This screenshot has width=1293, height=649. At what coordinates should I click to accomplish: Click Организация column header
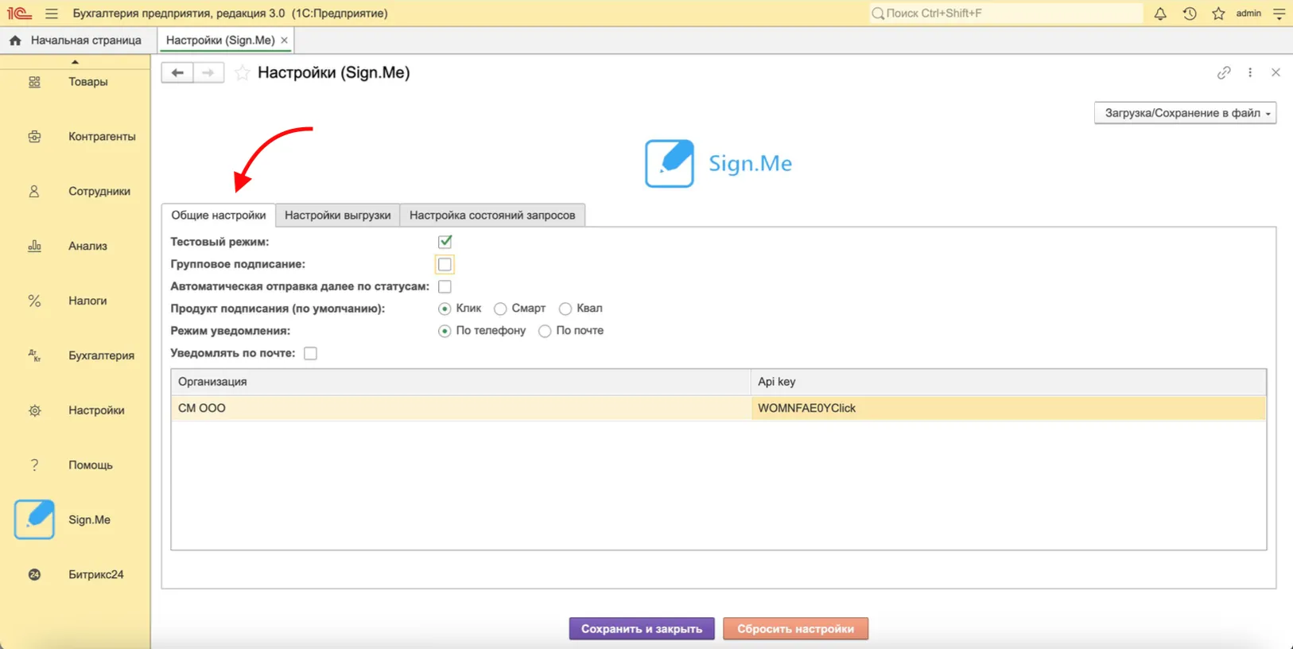click(461, 382)
